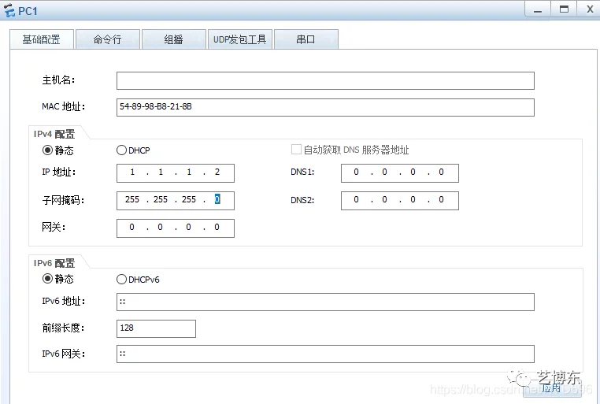
Task: Close the PC1 window
Action: tap(590, 9)
